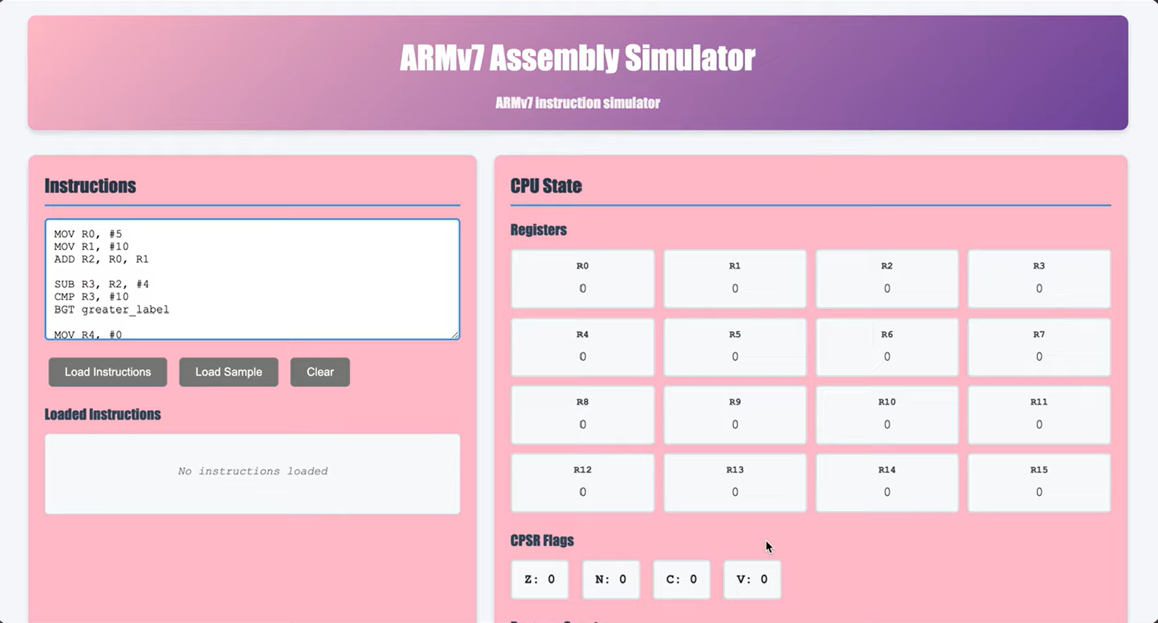Click the textarea resize handle corner
1158x623 pixels.
point(455,335)
